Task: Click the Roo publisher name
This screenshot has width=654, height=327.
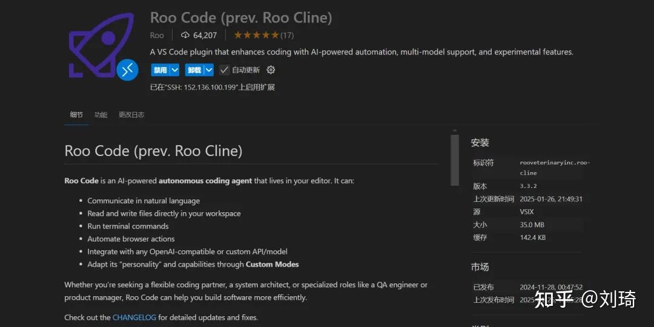Action: click(x=157, y=36)
